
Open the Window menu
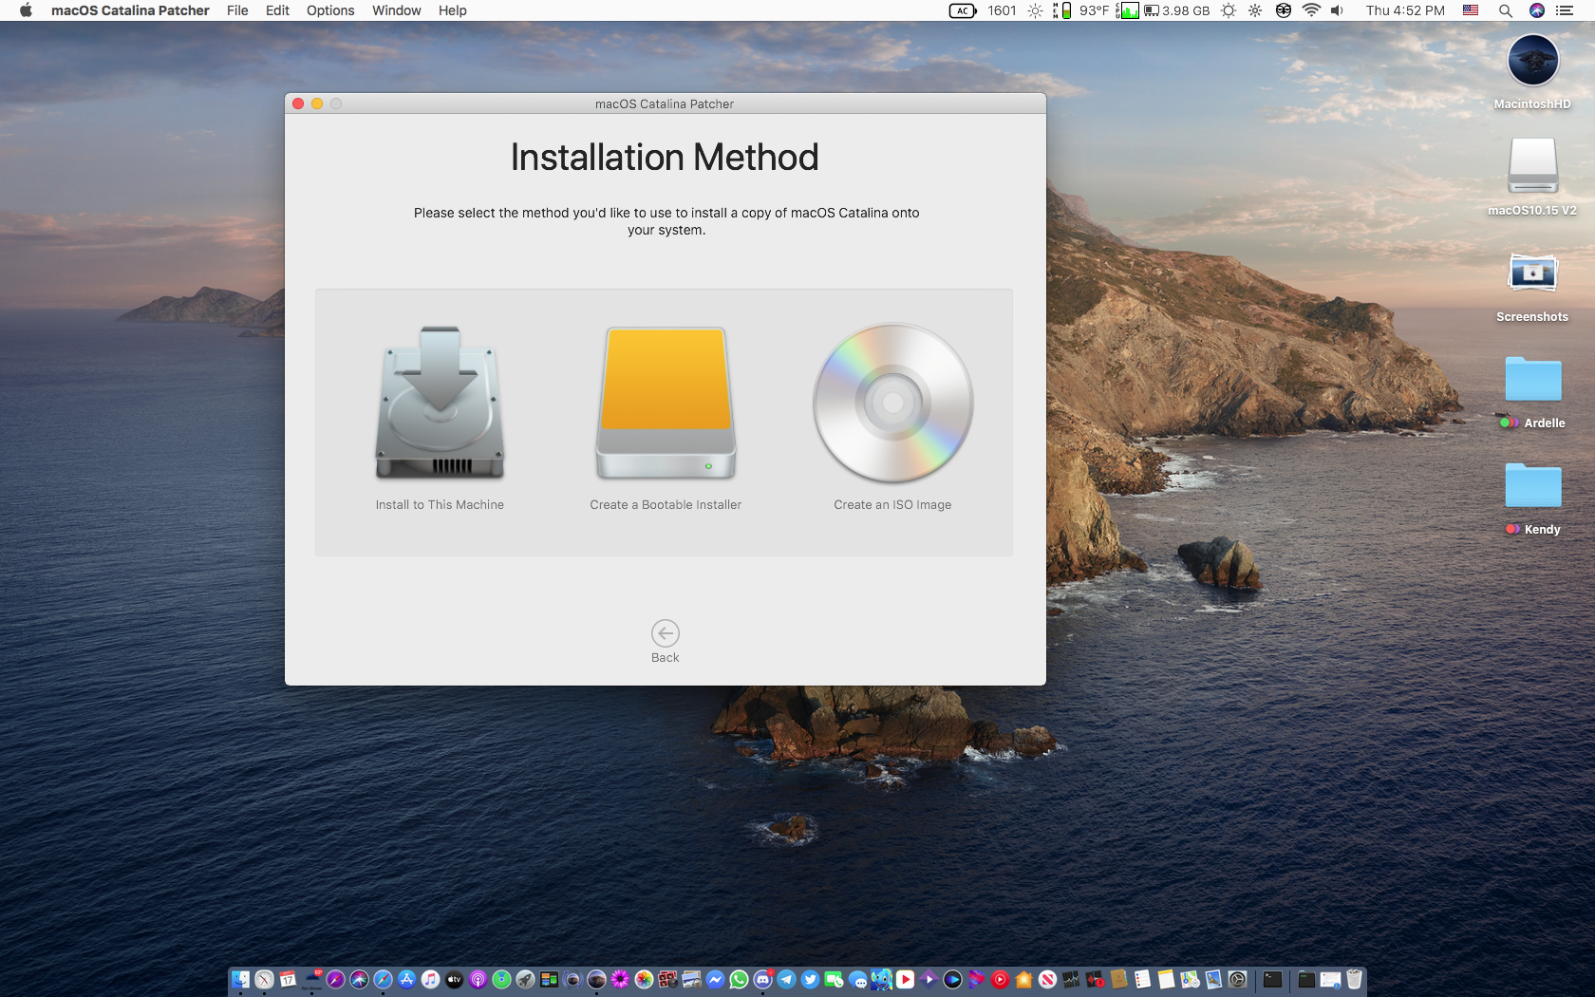397,10
